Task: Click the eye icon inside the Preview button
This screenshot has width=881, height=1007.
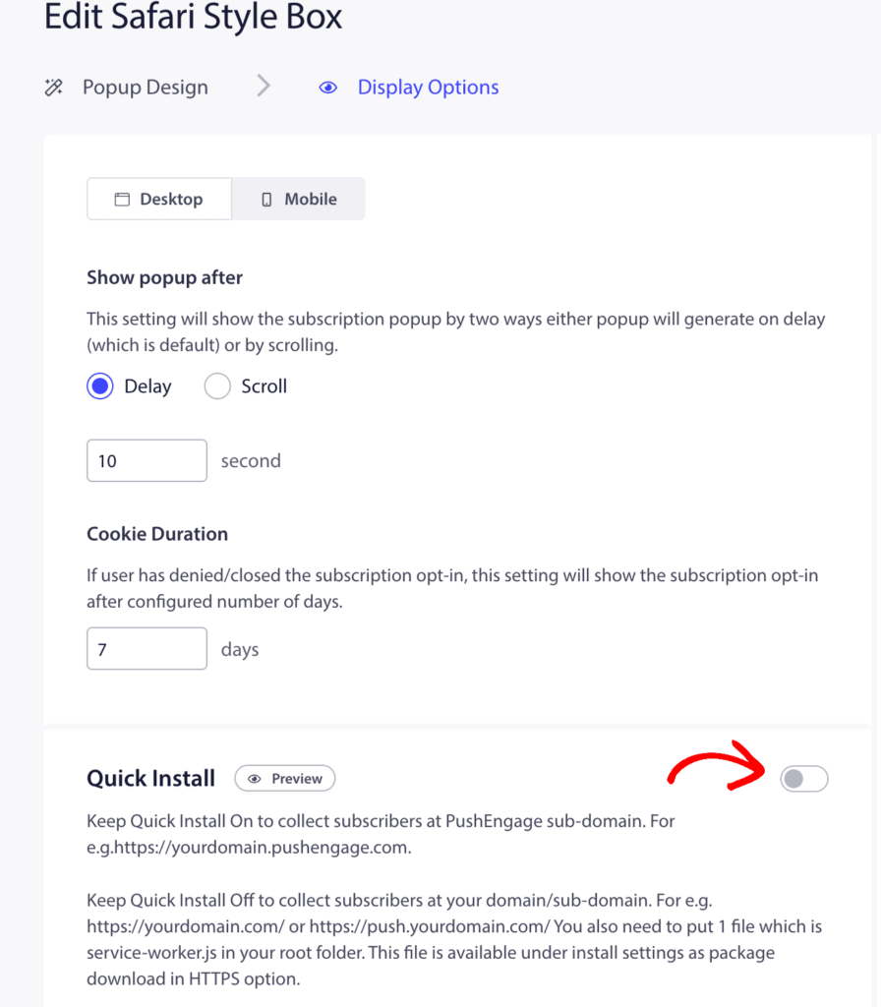Action: click(255, 779)
